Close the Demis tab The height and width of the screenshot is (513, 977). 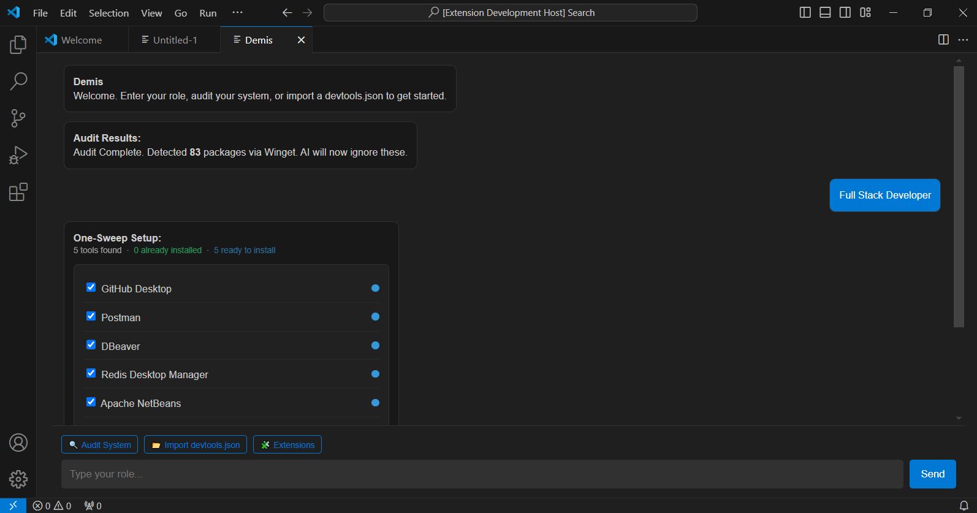coord(301,40)
